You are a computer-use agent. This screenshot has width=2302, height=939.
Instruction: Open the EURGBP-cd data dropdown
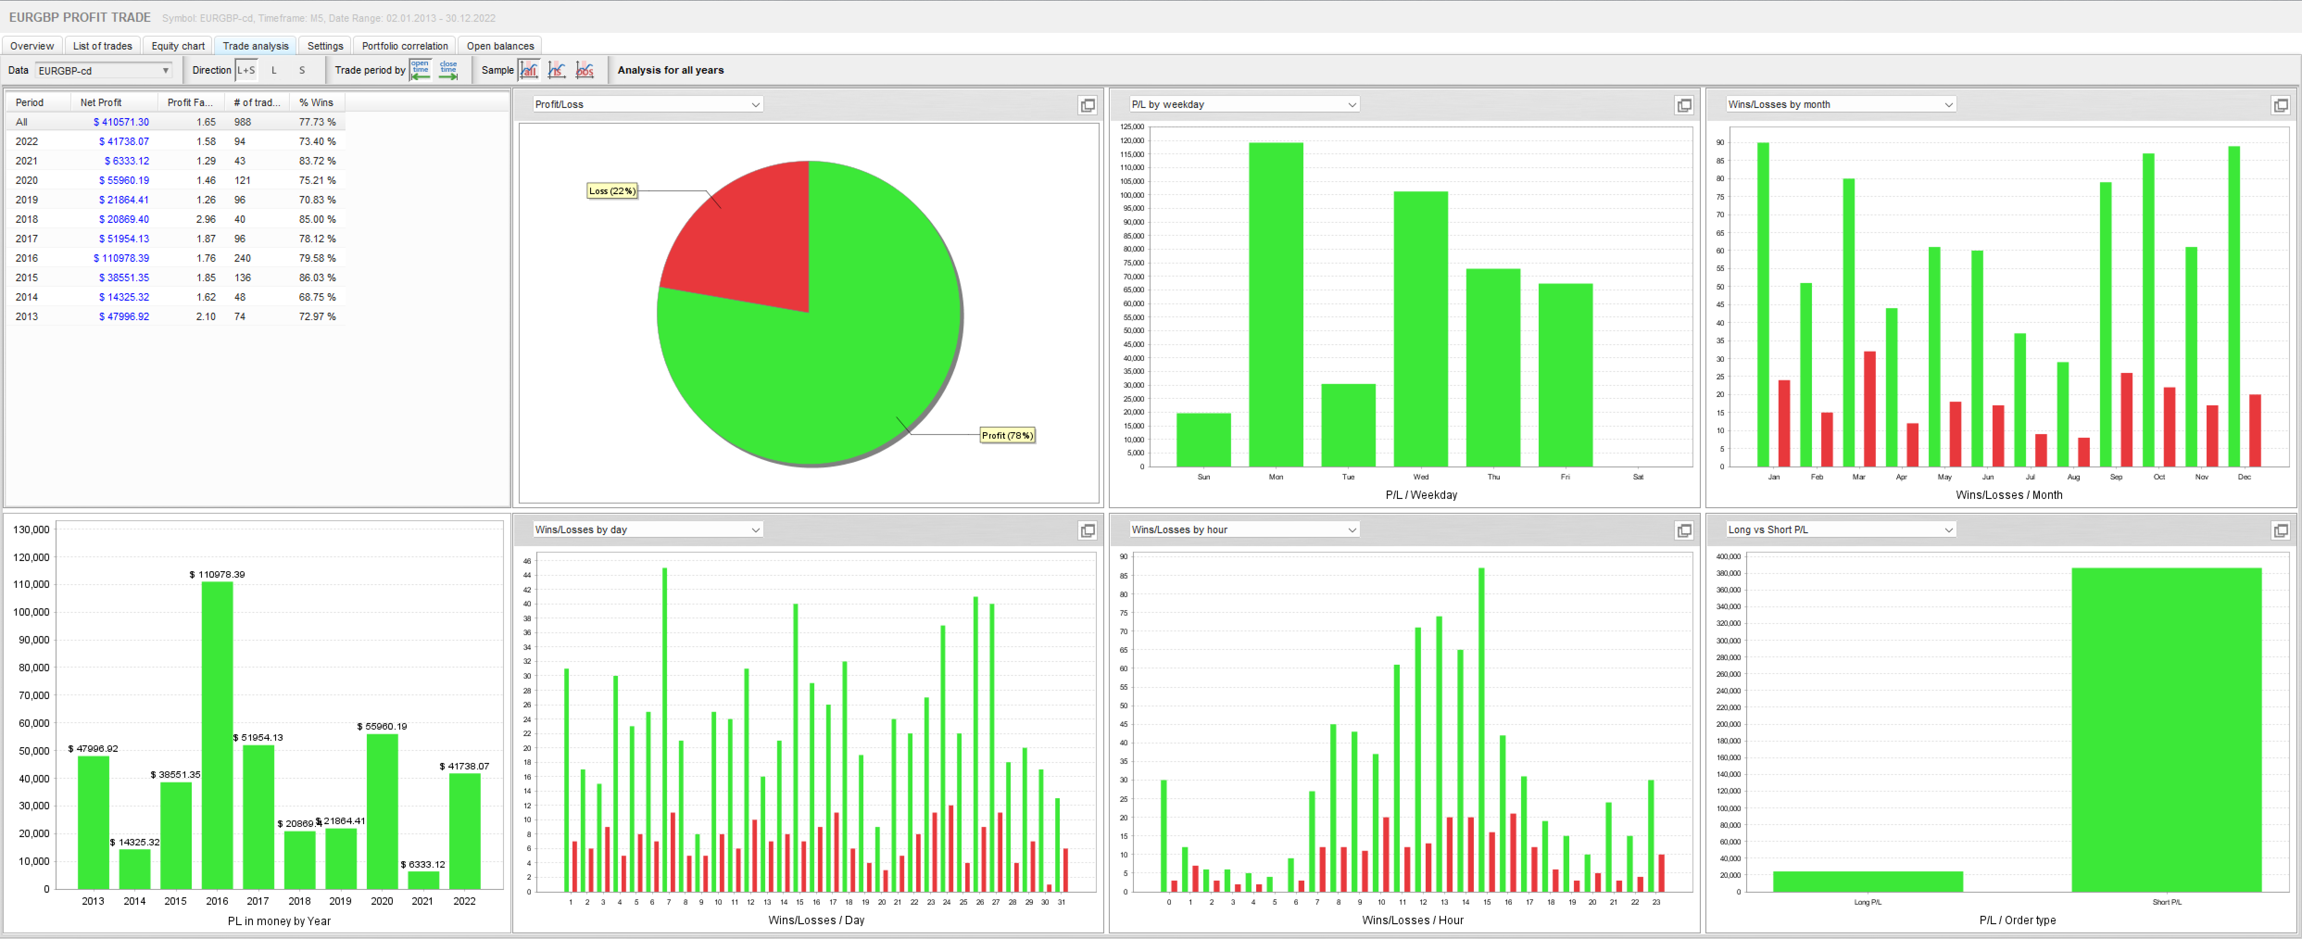tap(165, 70)
